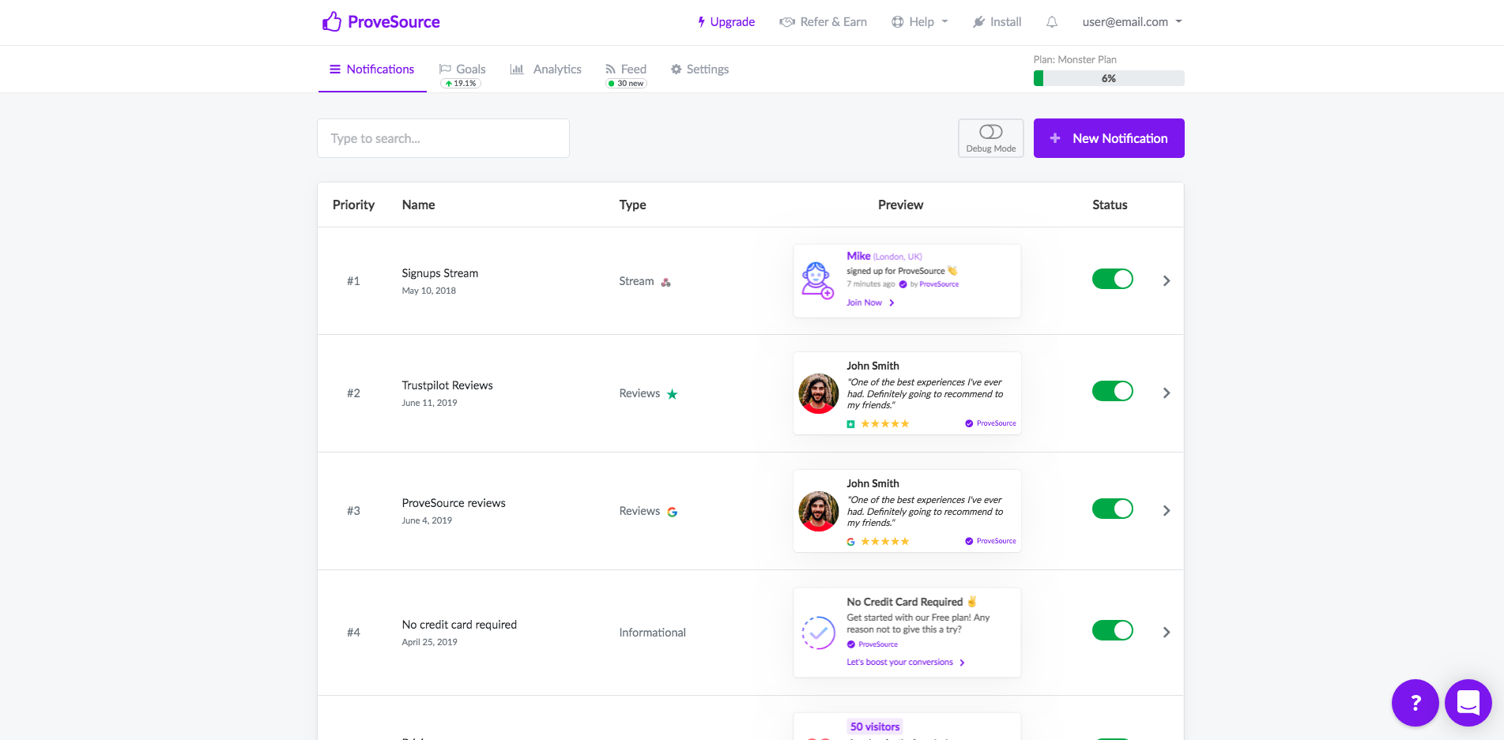1504x740 pixels.
Task: Open Refer & Earn page
Action: 823,22
